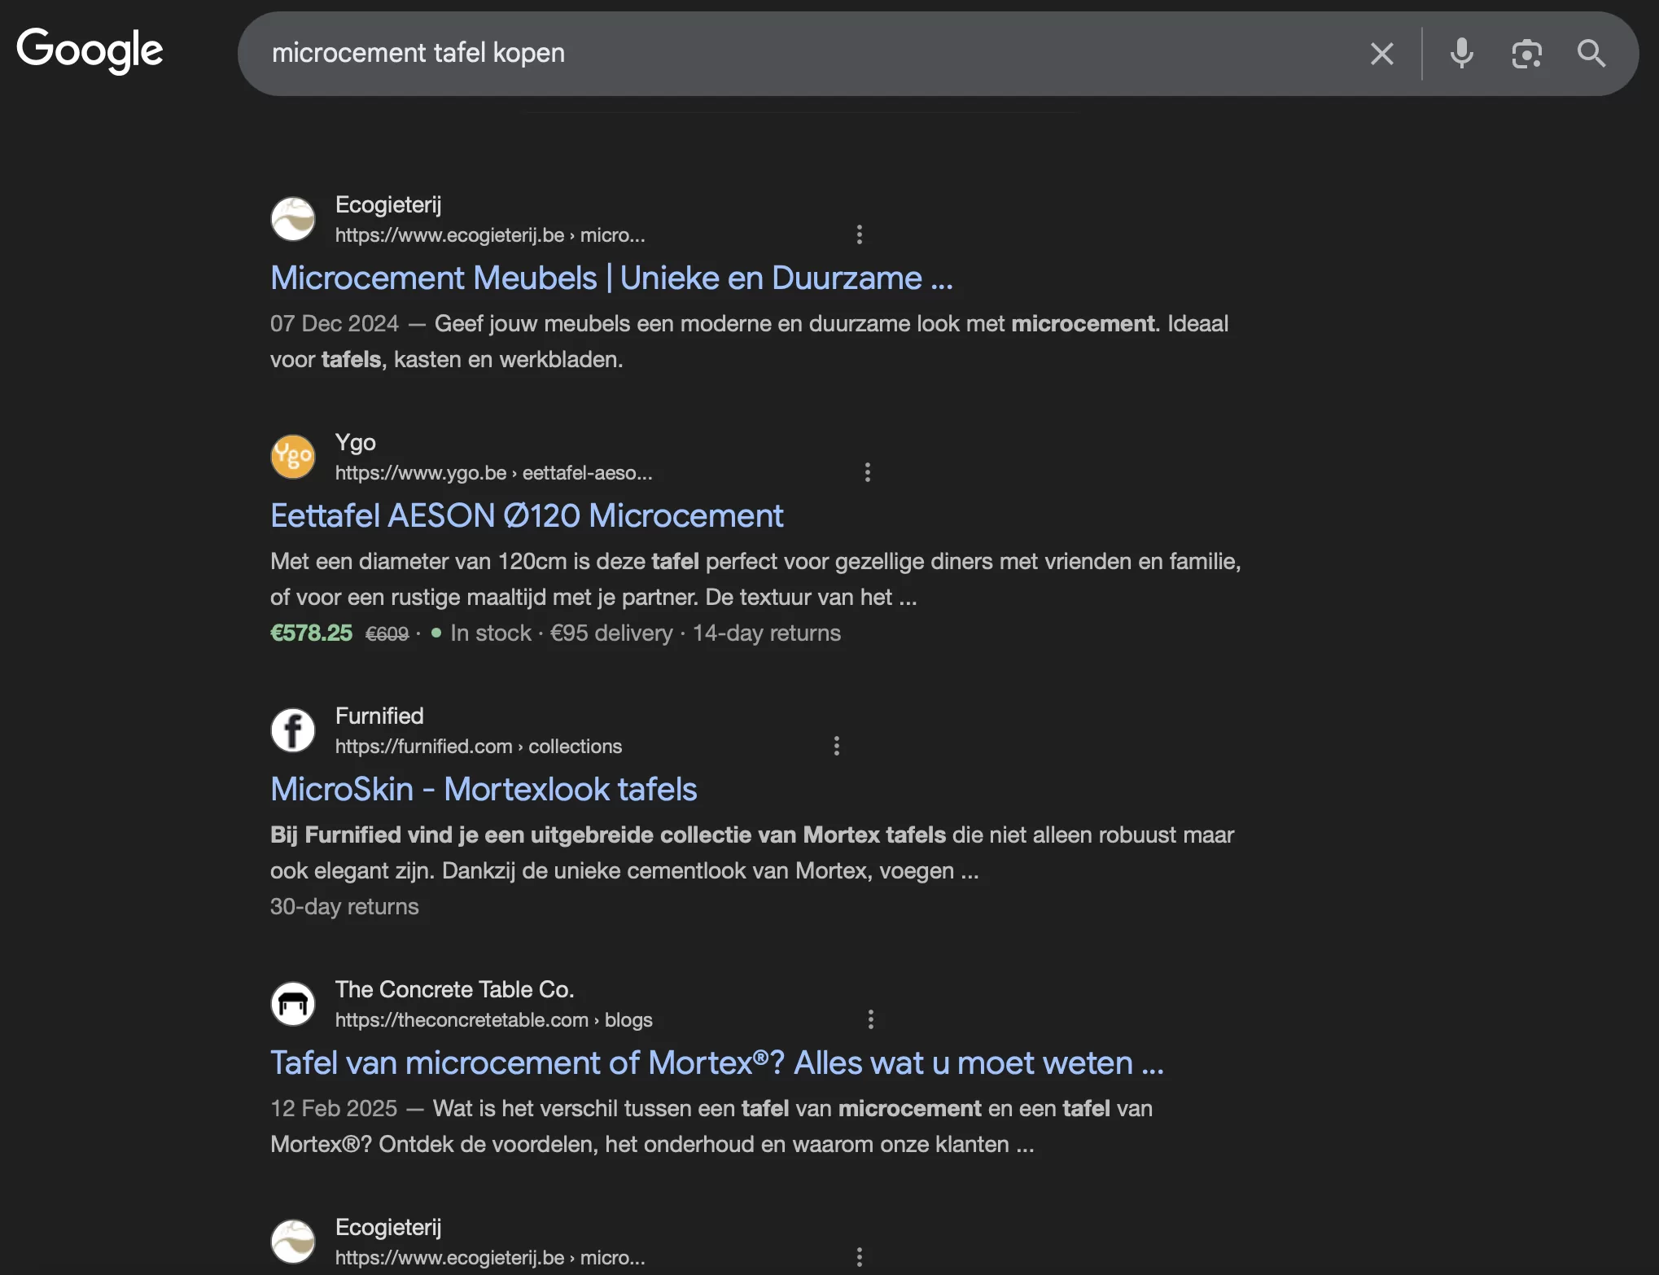Click the orange Ygo favicon
Image resolution: width=1659 pixels, height=1275 pixels.
coord(292,456)
